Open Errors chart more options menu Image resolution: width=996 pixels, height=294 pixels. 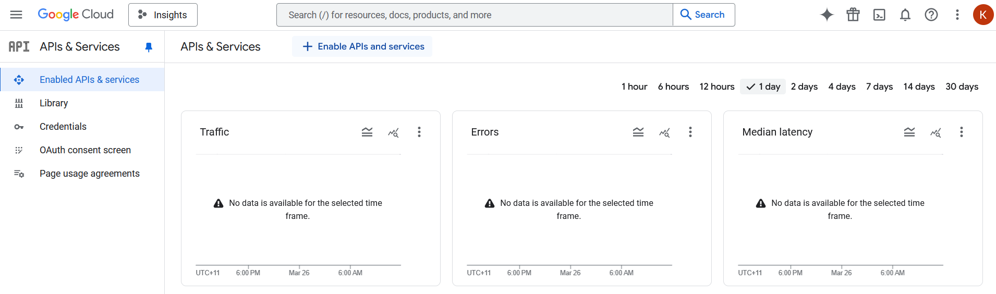690,132
